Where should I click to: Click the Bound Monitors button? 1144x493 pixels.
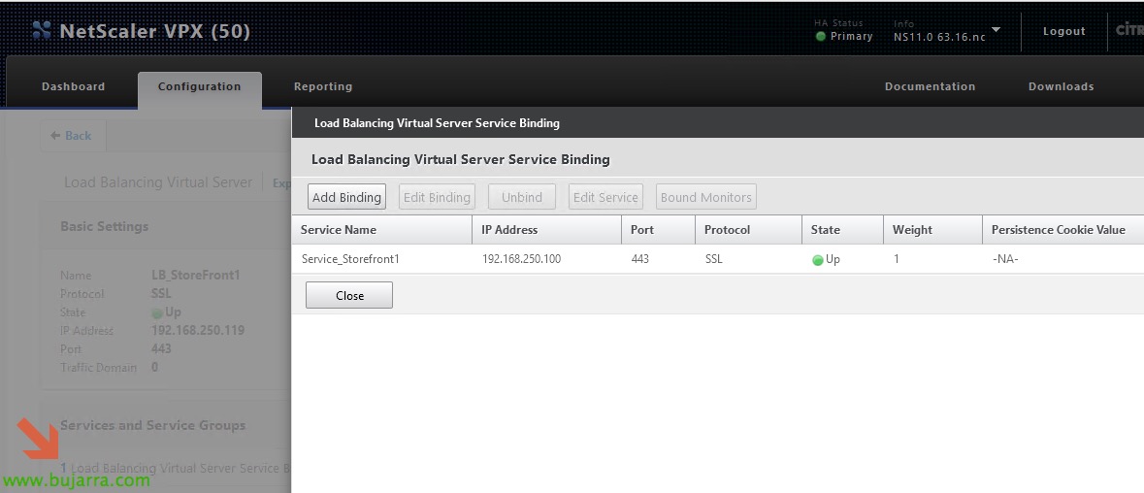click(x=705, y=197)
